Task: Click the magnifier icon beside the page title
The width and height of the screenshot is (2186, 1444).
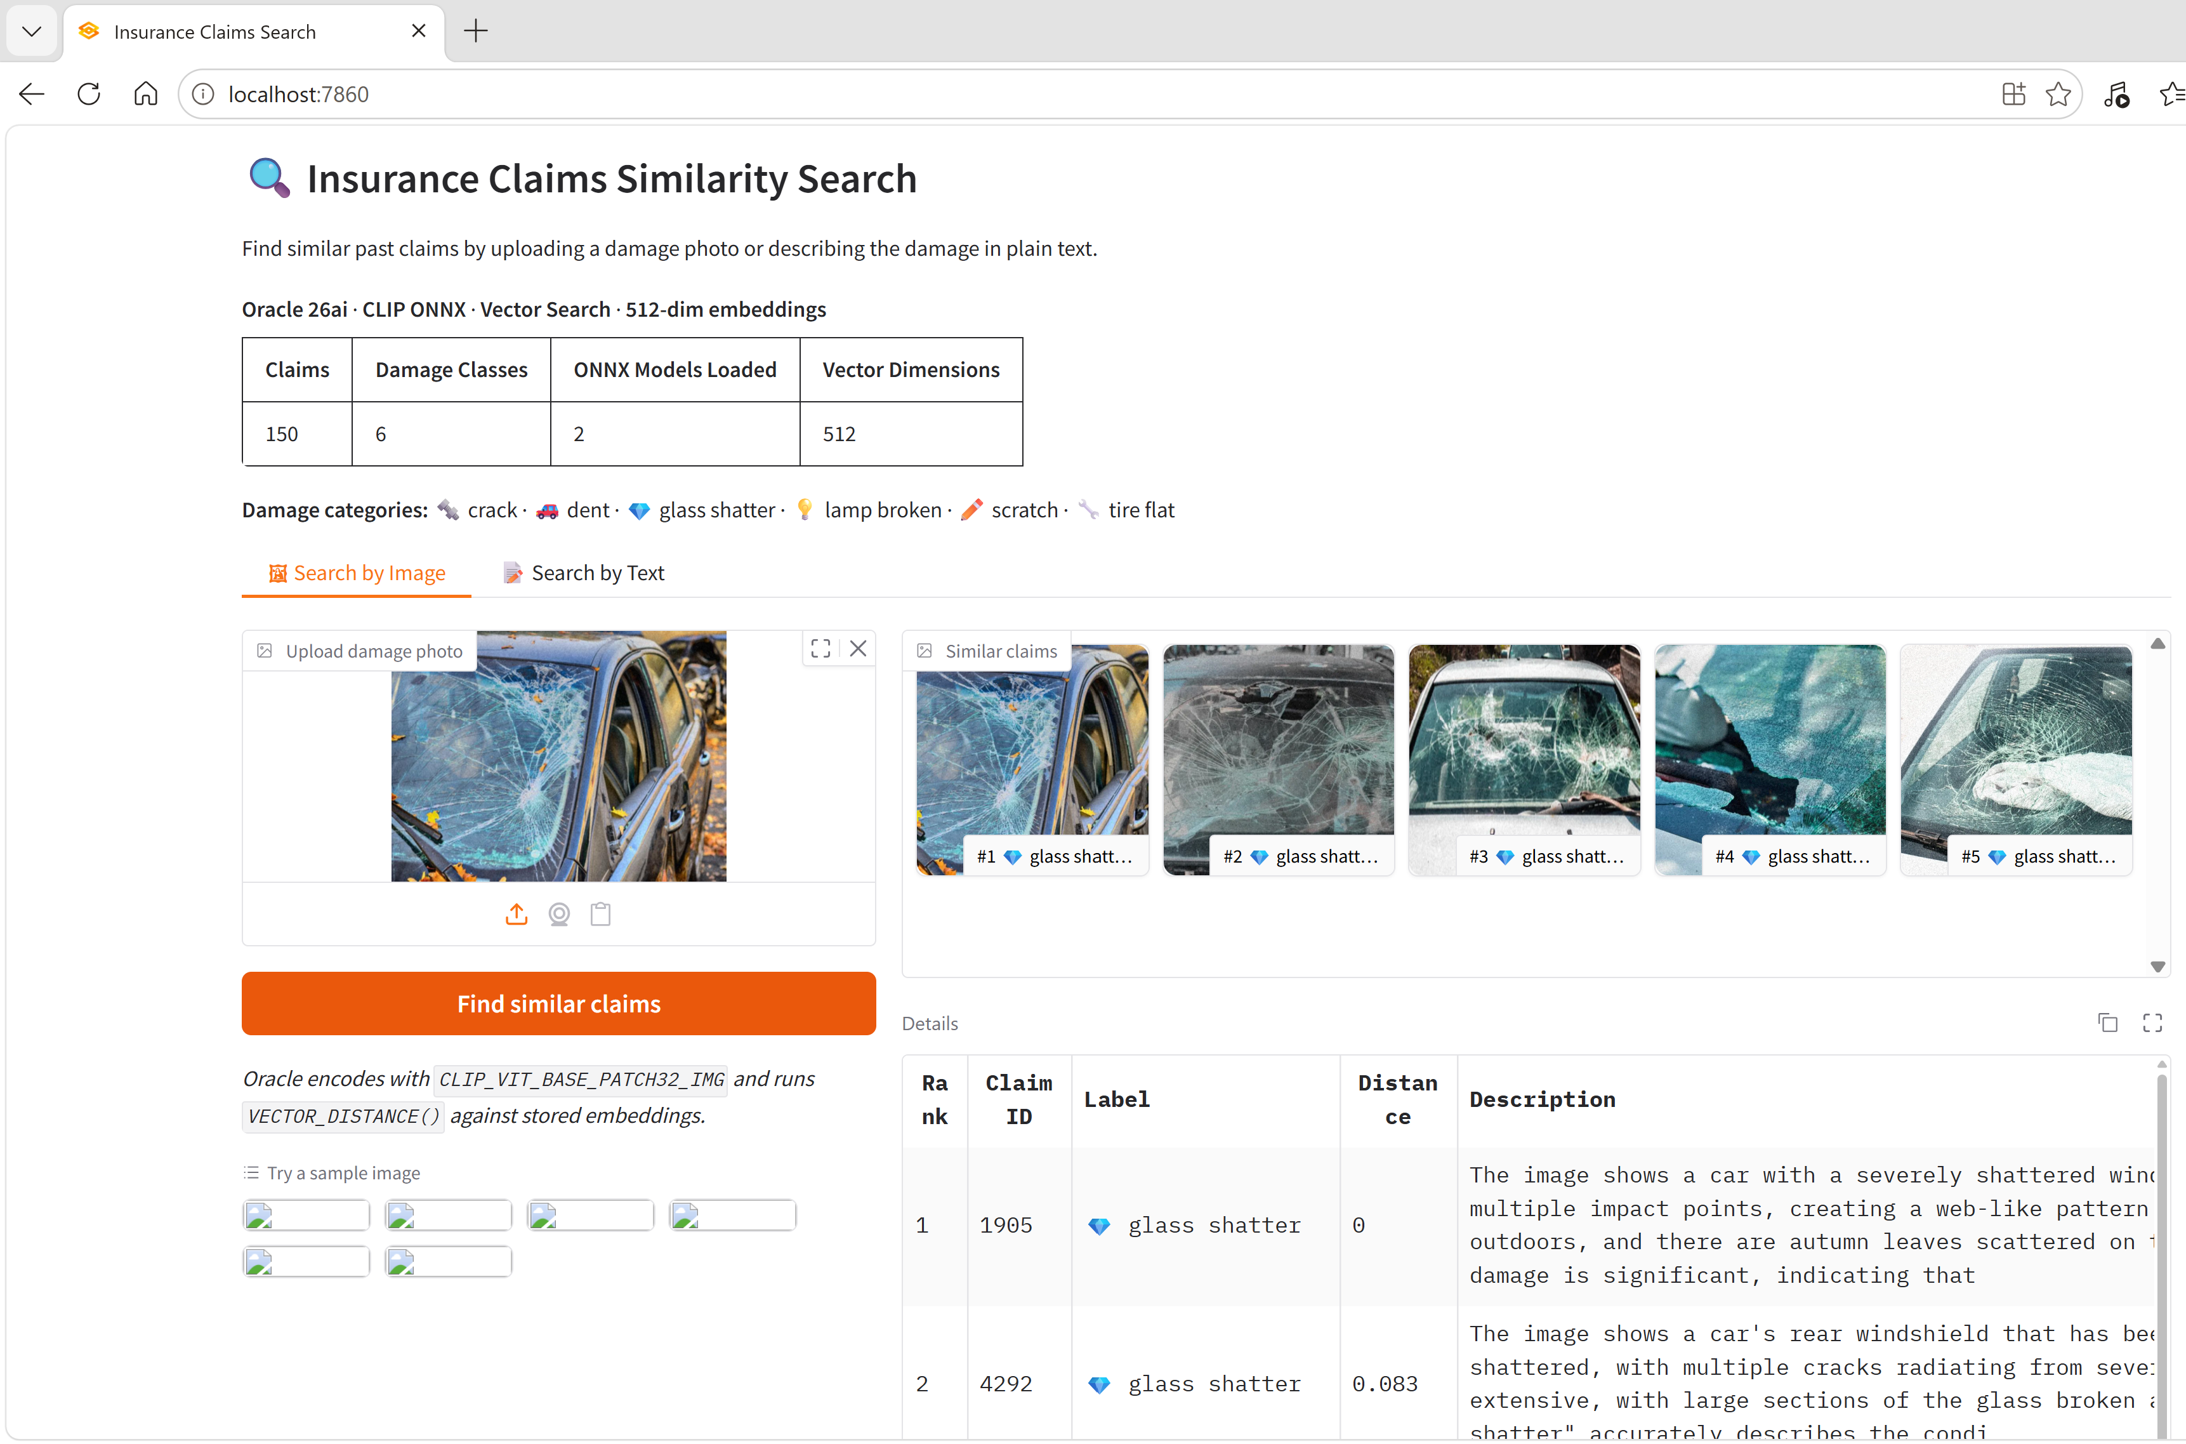Action: [x=270, y=178]
